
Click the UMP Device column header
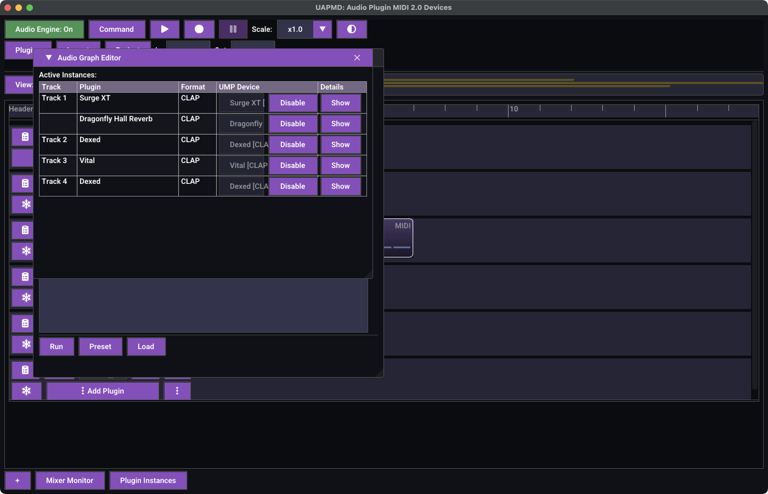[267, 87]
